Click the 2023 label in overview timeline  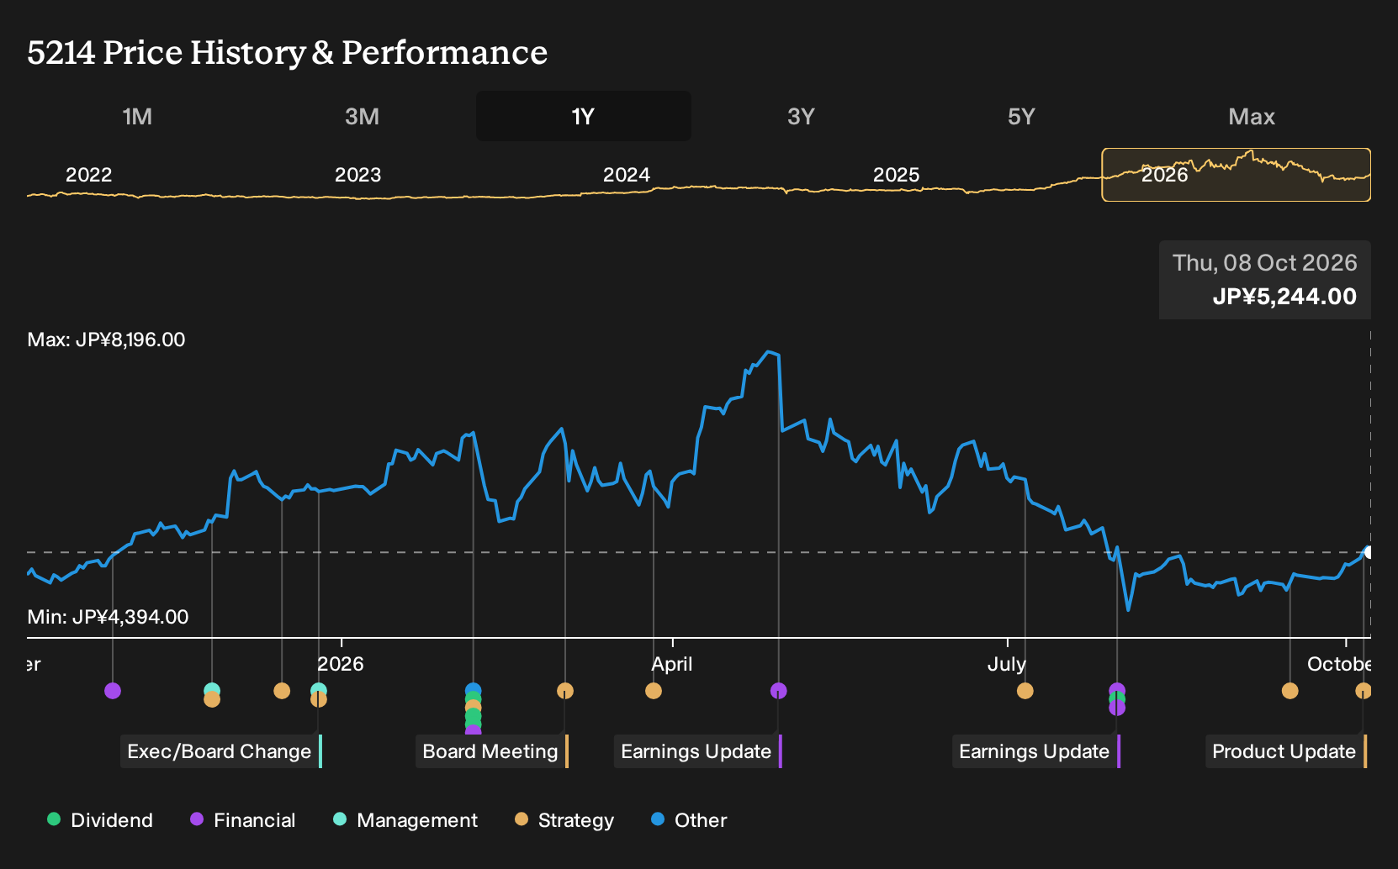pyautogui.click(x=358, y=175)
